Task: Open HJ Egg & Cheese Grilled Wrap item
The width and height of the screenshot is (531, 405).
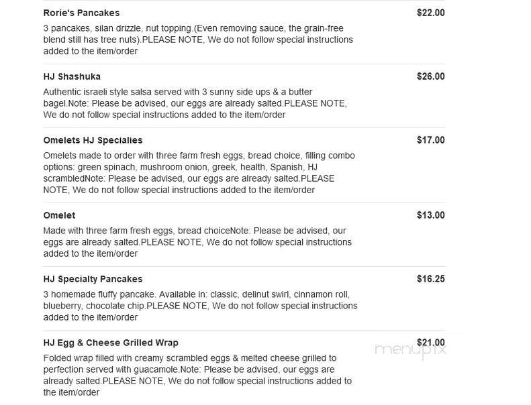Action: coord(111,343)
